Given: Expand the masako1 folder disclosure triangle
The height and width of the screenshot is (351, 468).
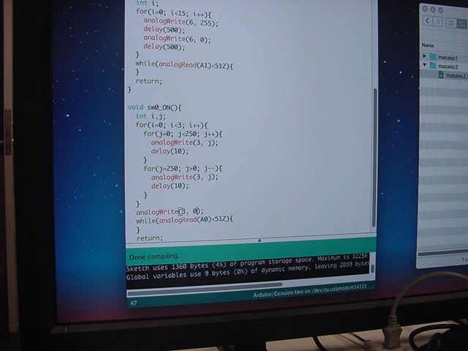Looking at the screenshot, I should pyautogui.click(x=424, y=56).
